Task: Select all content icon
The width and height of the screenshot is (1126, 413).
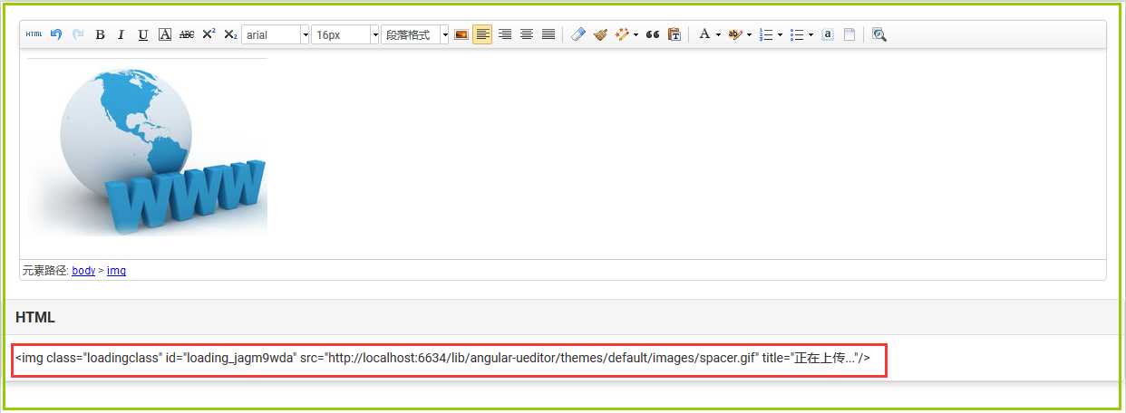Action: (828, 34)
